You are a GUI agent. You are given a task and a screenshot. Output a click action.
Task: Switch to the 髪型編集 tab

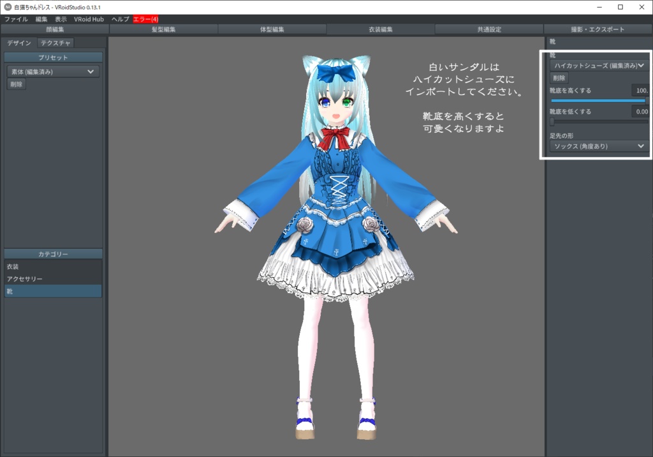pos(163,29)
